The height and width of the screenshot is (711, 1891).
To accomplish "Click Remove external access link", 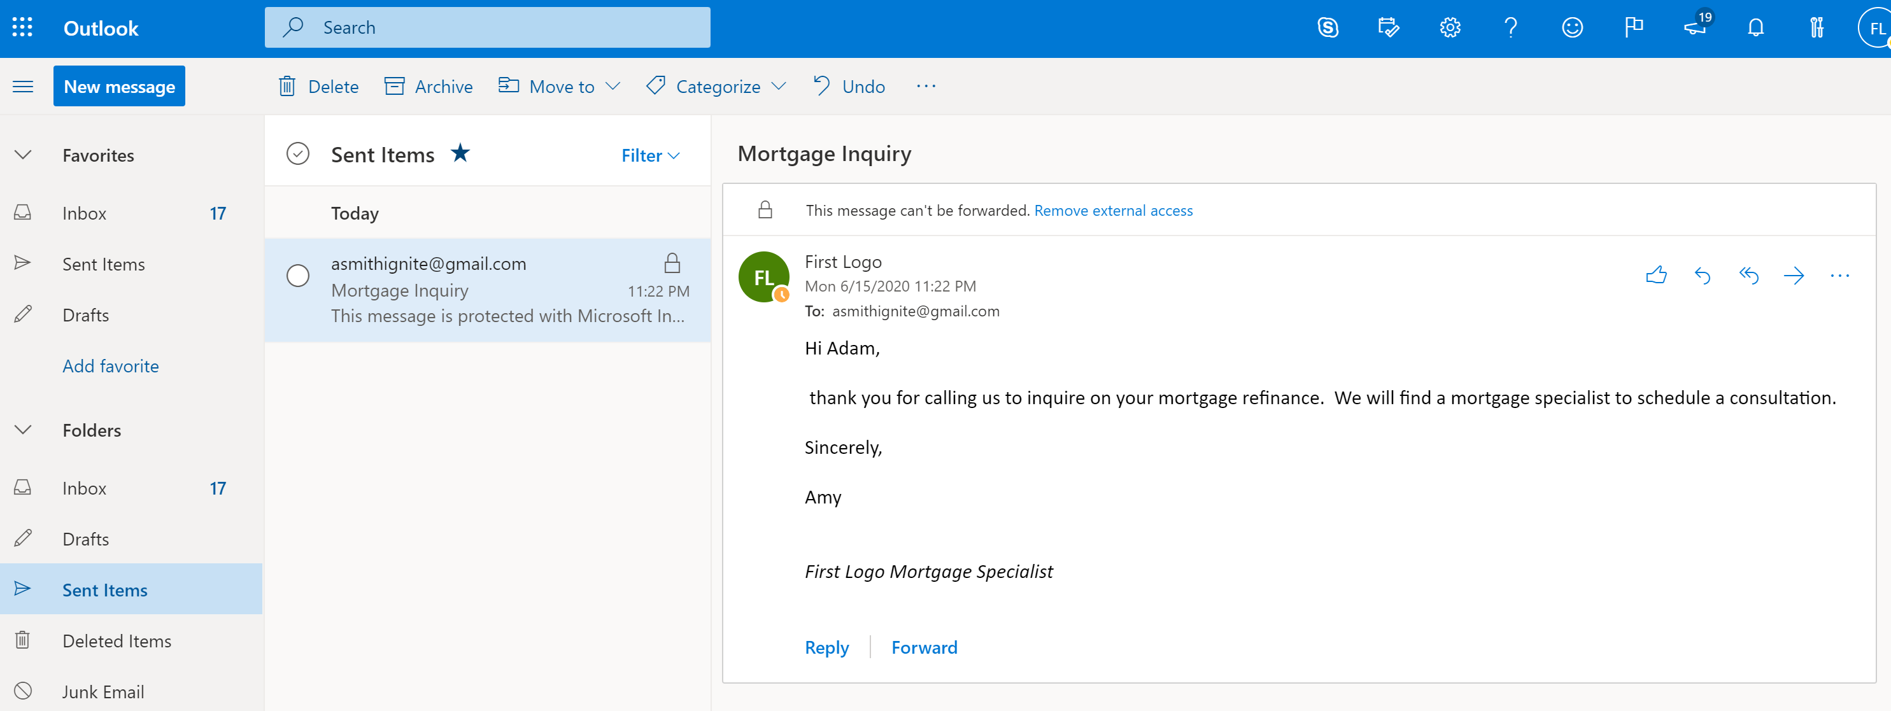I will (x=1113, y=209).
